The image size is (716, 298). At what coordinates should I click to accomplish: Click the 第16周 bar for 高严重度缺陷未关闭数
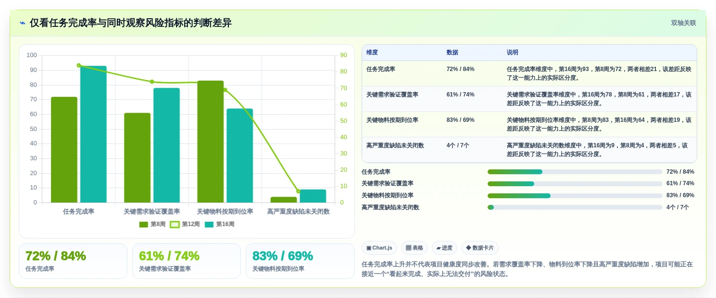pyautogui.click(x=313, y=196)
